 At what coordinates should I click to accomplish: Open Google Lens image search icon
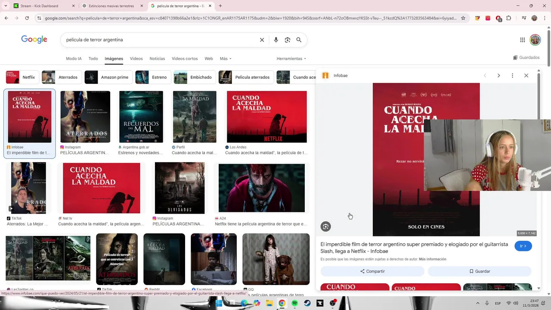(288, 40)
